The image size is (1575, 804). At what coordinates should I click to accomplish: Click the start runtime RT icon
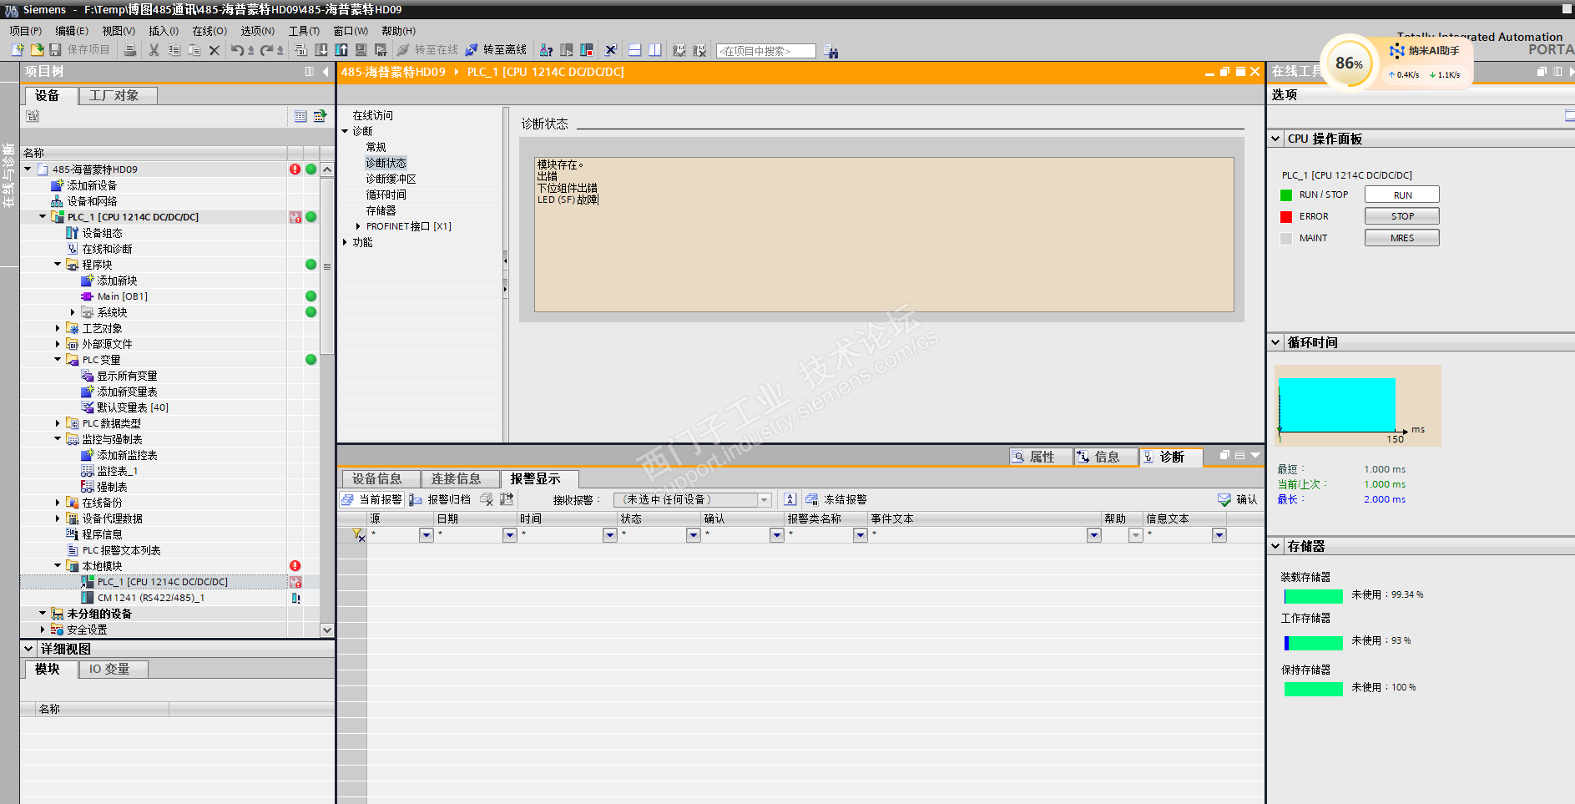[381, 50]
